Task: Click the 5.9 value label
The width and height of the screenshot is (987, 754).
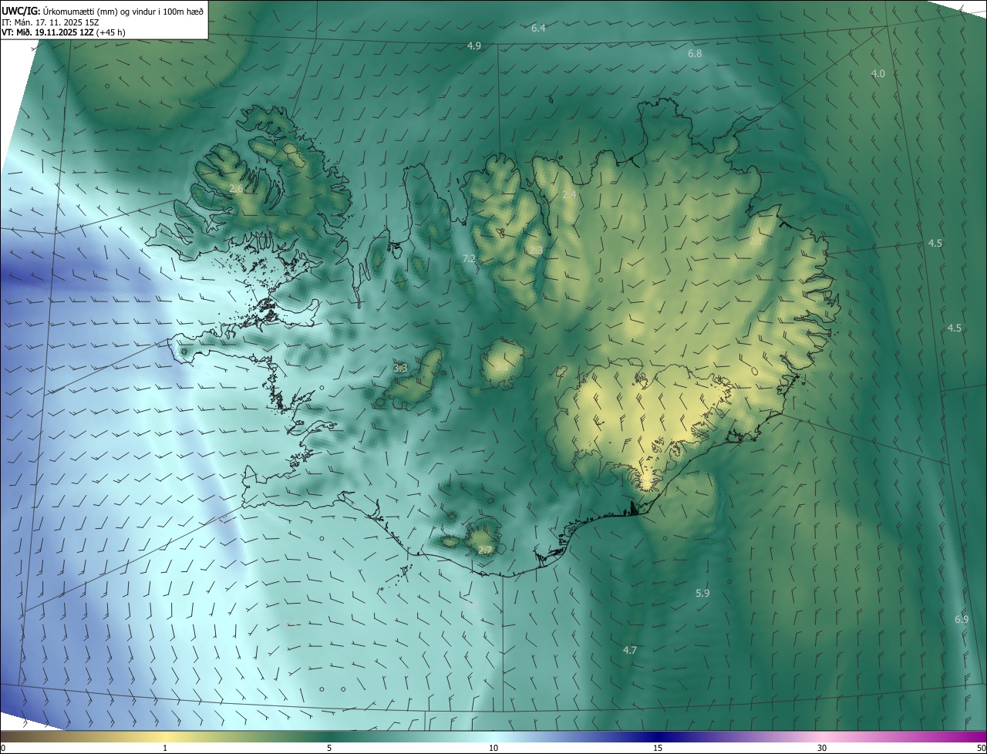Action: pos(702,593)
